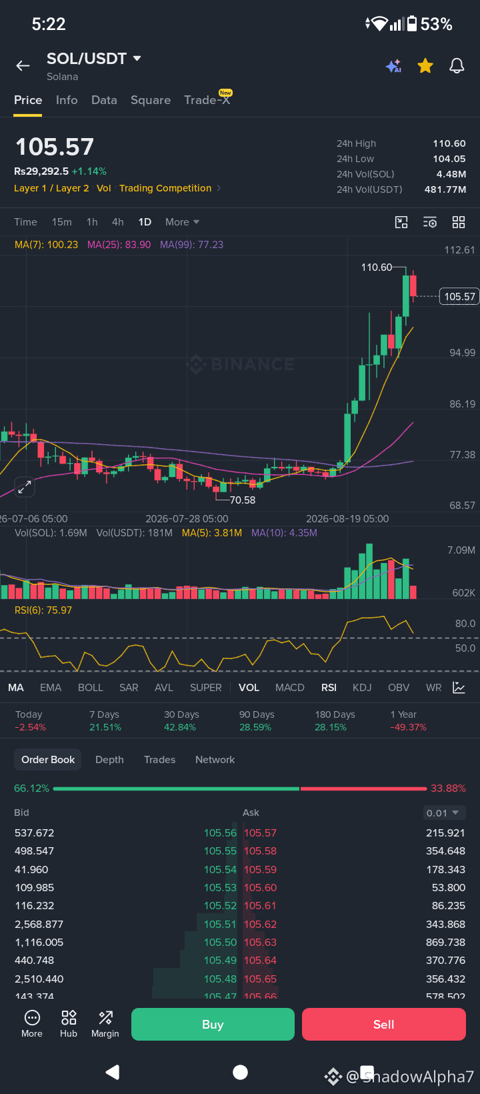Expand the Trading Competition tags chevron

coord(219,188)
